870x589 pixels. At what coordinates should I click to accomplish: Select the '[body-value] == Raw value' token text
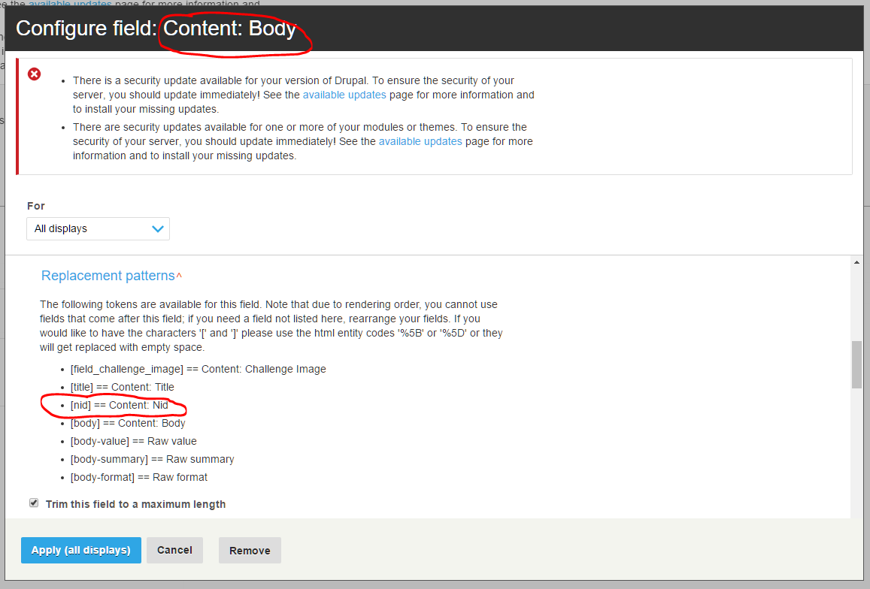coord(134,442)
